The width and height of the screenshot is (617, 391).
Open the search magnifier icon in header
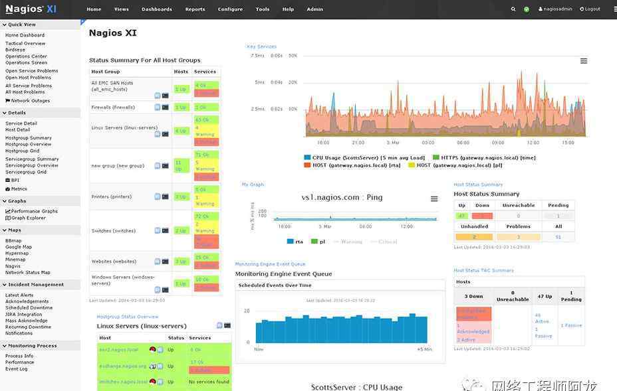[513, 9]
